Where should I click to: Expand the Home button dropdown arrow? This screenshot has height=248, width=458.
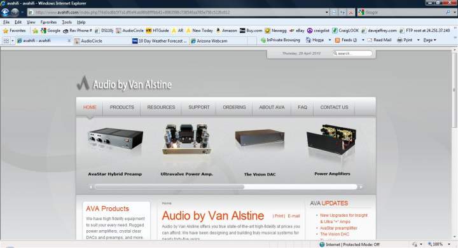tap(330, 40)
